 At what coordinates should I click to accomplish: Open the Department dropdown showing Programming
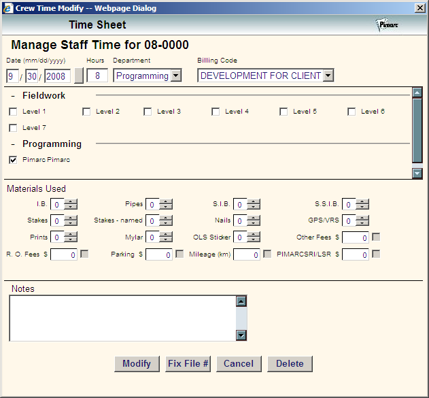(x=148, y=76)
